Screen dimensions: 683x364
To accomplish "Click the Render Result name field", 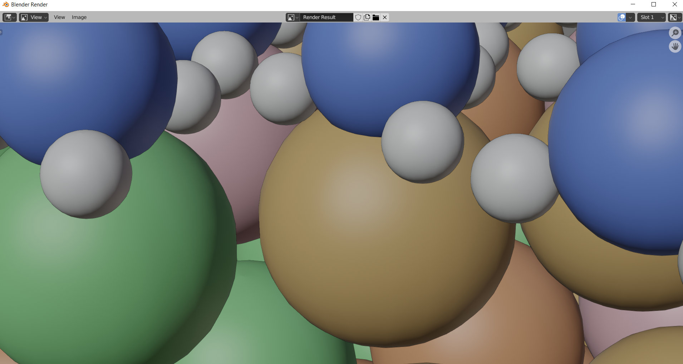I will [326, 17].
